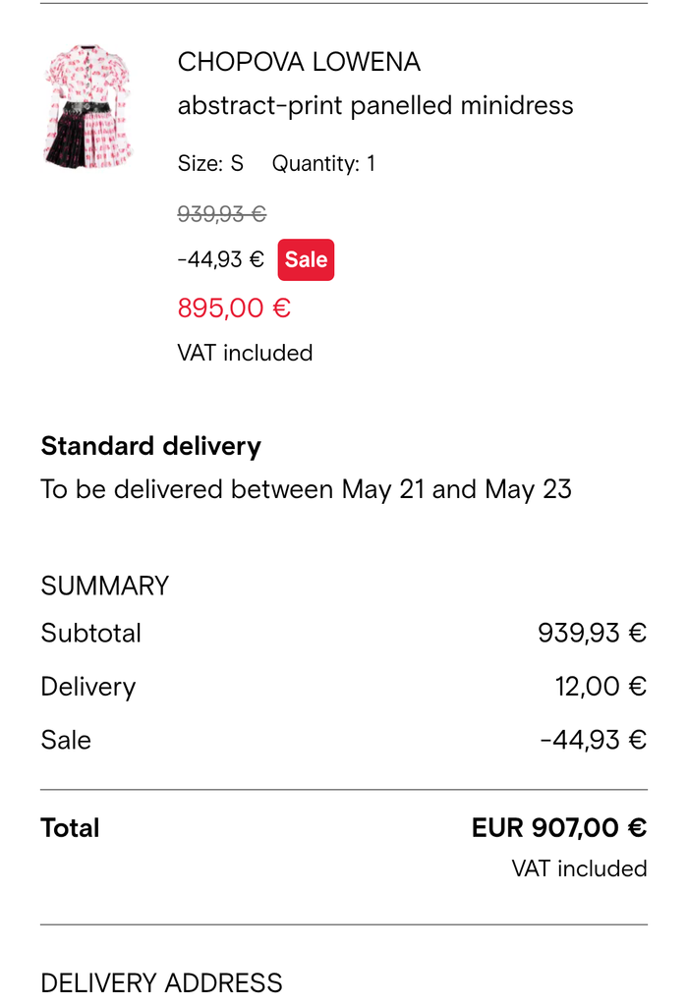Click the crossed-out 939,93 € original price
The height and width of the screenshot is (1006, 688).
221,214
